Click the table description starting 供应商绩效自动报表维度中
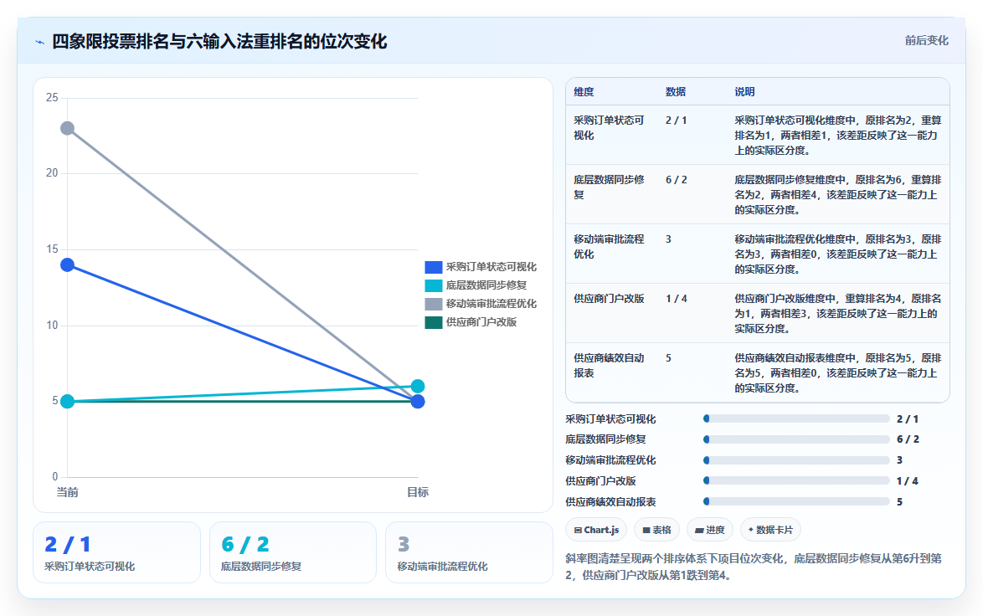 coord(838,373)
